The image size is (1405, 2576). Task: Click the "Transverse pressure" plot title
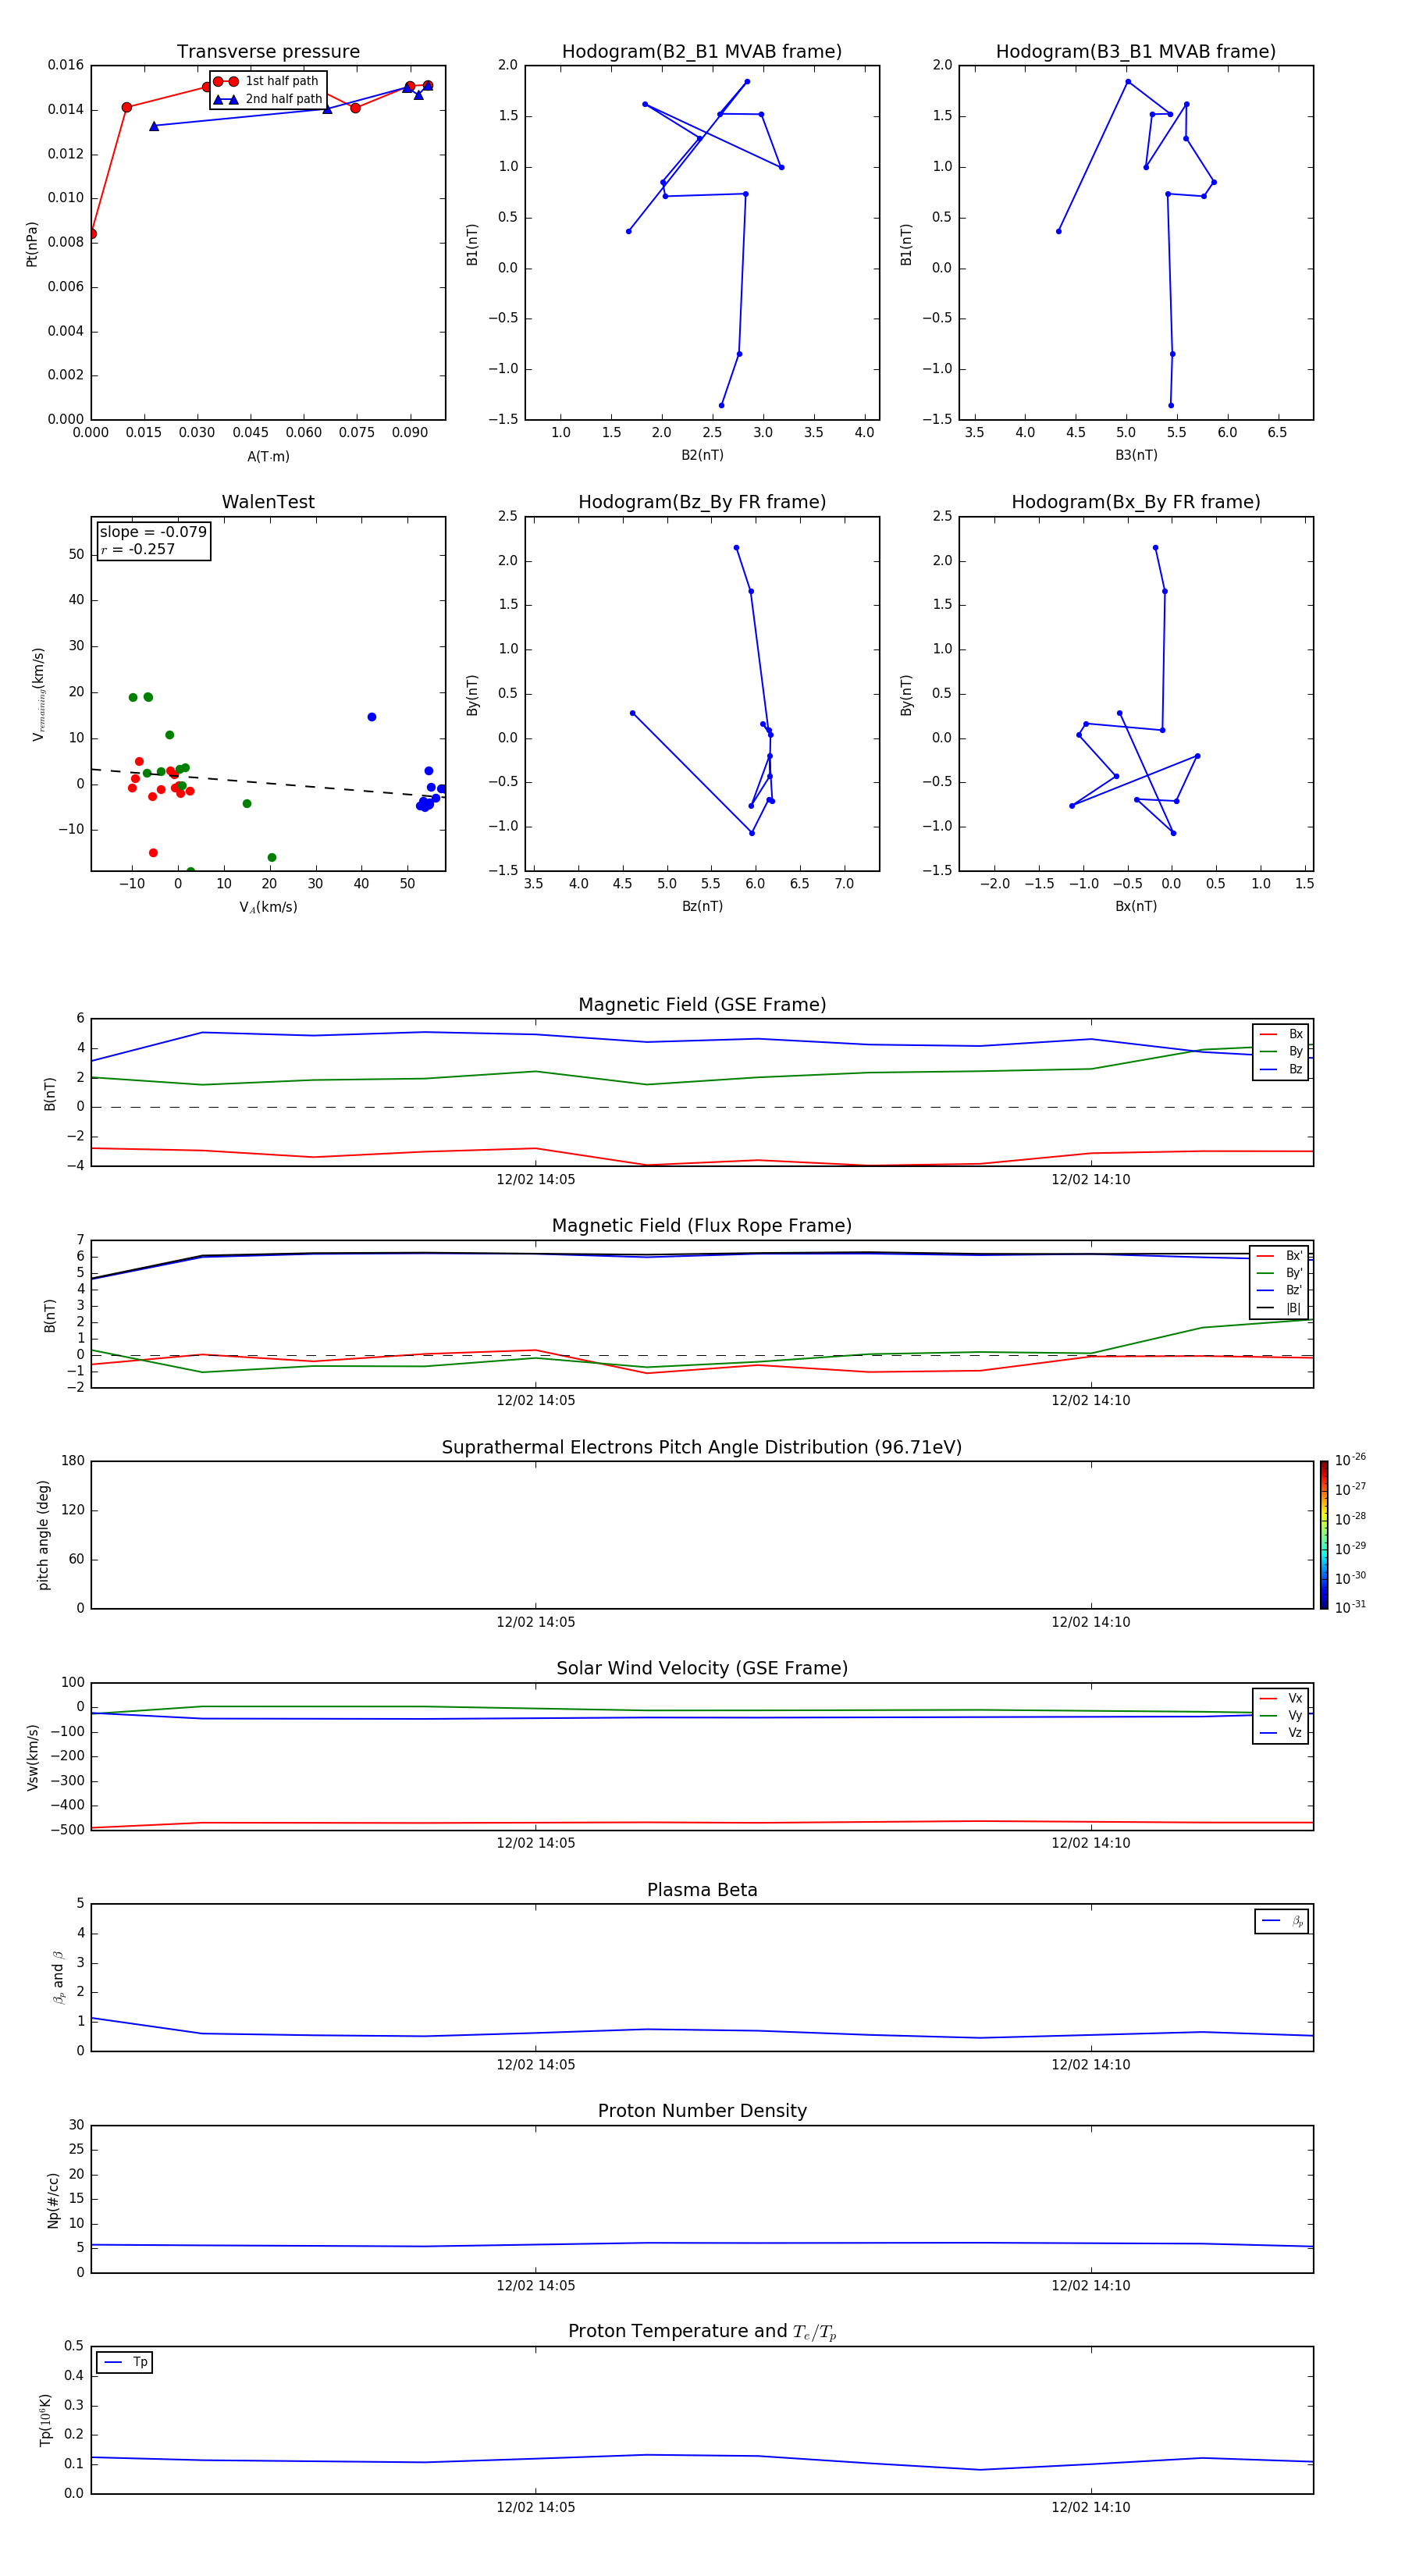[268, 52]
